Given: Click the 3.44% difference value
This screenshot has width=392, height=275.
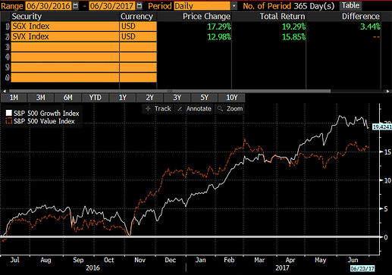Looking at the screenshot, I should click(x=370, y=27).
